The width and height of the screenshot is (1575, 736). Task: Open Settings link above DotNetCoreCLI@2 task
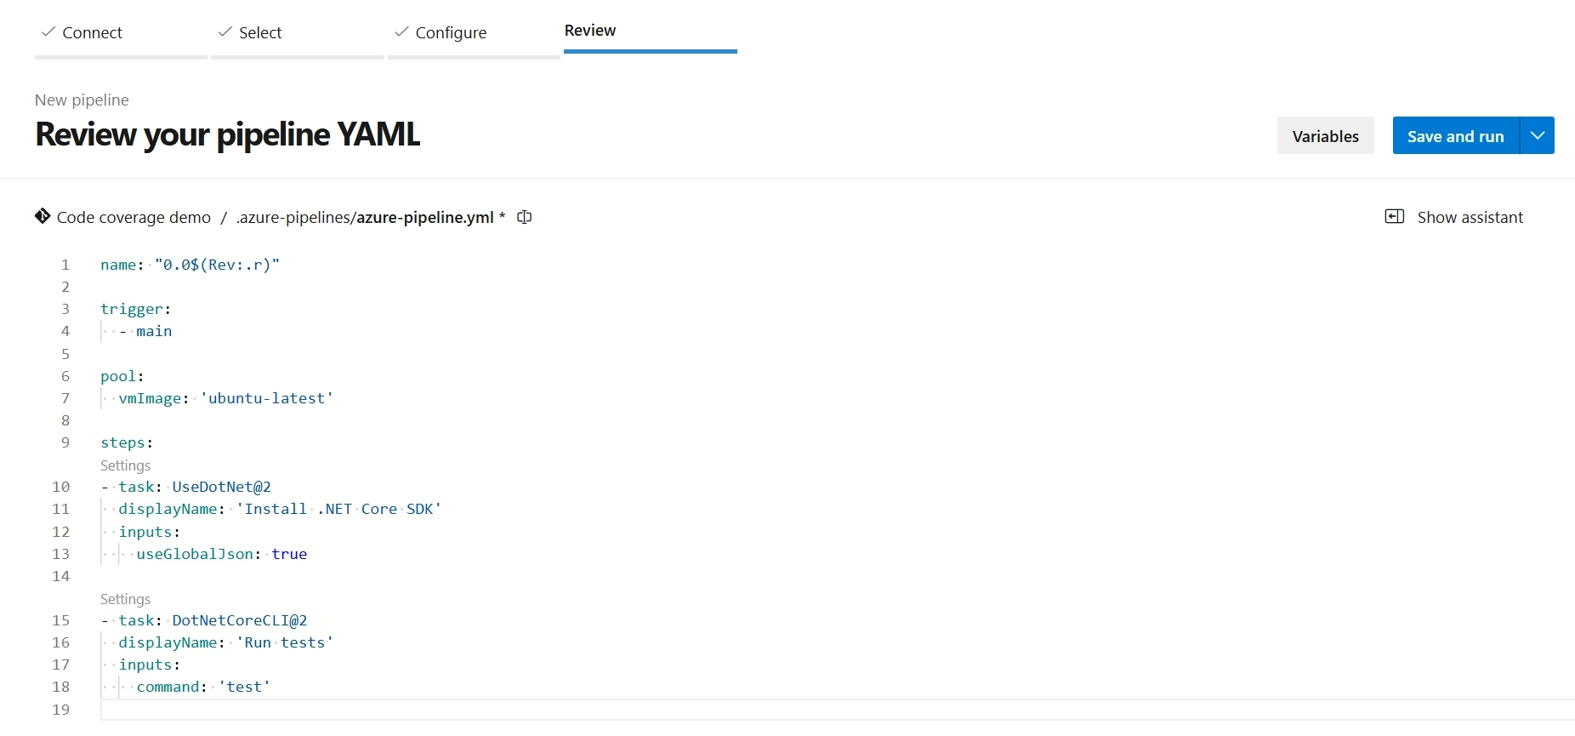[125, 599]
